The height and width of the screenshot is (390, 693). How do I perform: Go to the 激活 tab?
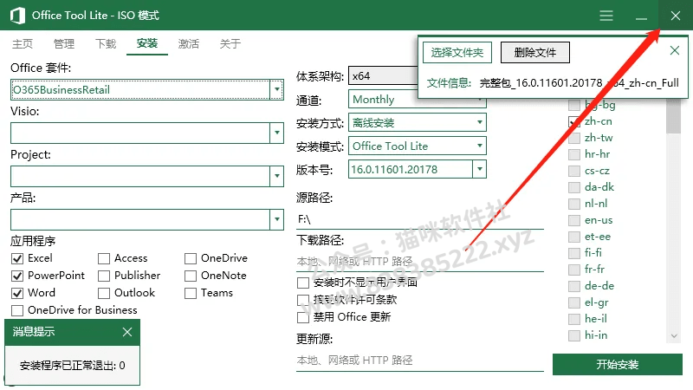click(189, 44)
